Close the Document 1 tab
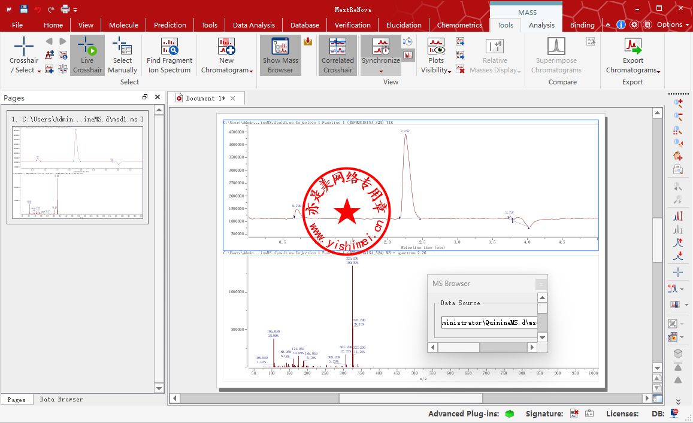This screenshot has height=423, width=693. click(233, 98)
